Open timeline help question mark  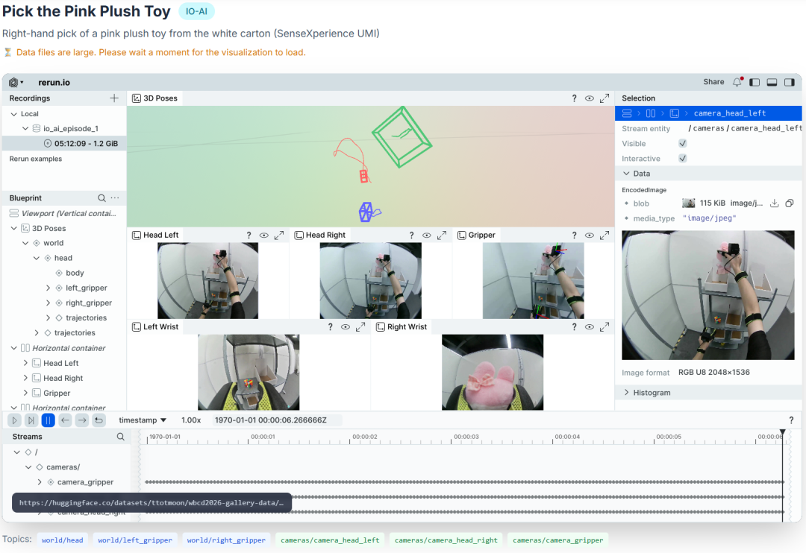791,420
